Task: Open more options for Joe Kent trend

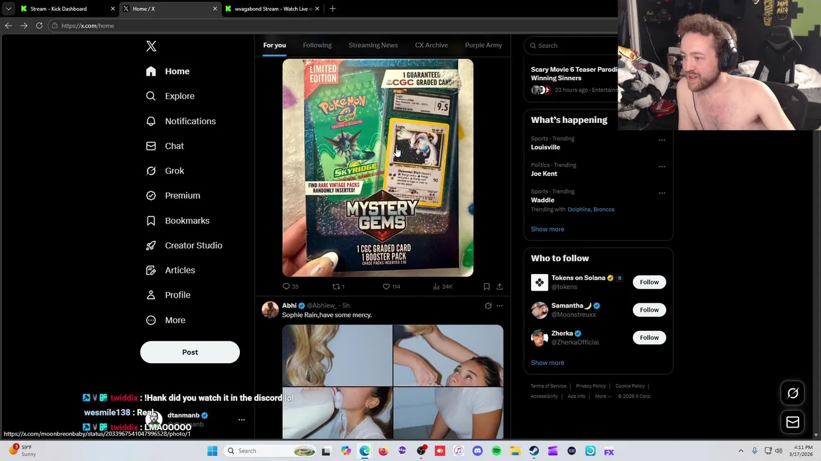Action: click(662, 166)
